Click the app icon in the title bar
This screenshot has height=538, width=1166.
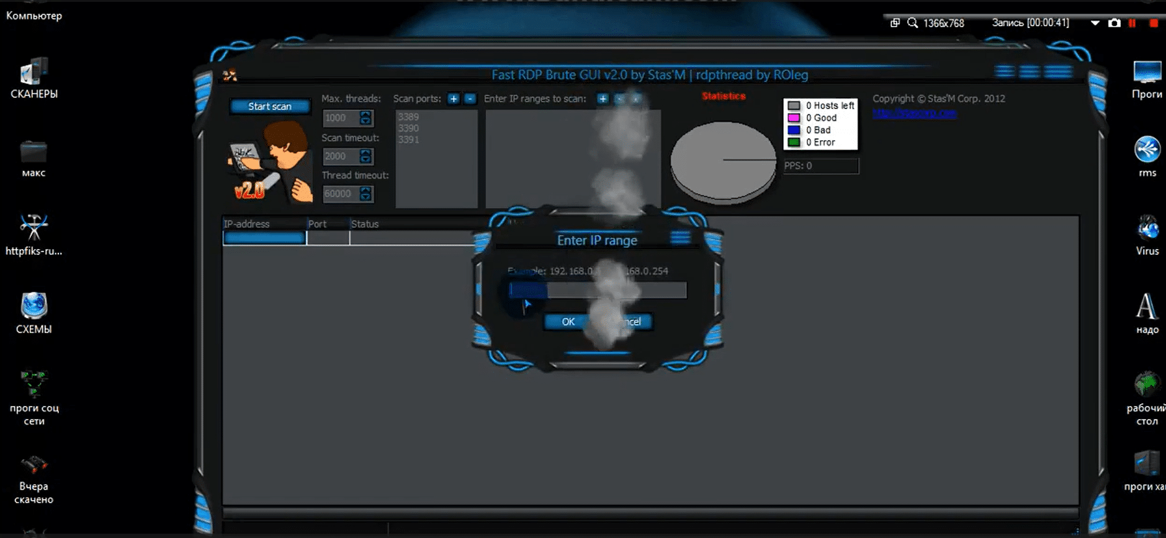pos(230,75)
